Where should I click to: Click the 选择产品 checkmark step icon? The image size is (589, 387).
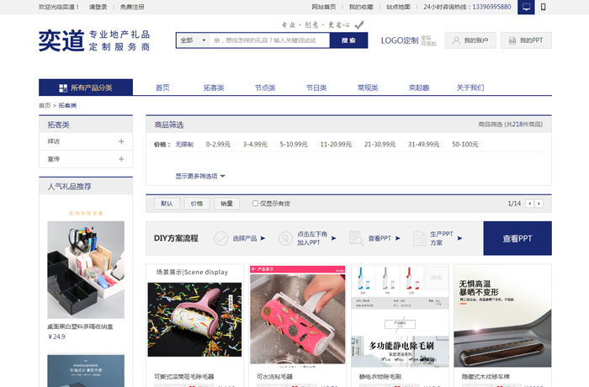(220, 238)
